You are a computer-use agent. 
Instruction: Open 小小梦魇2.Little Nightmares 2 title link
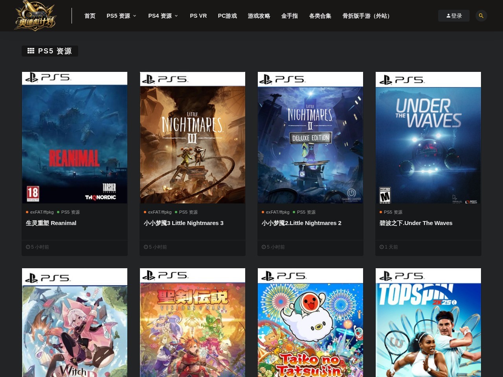(x=301, y=223)
